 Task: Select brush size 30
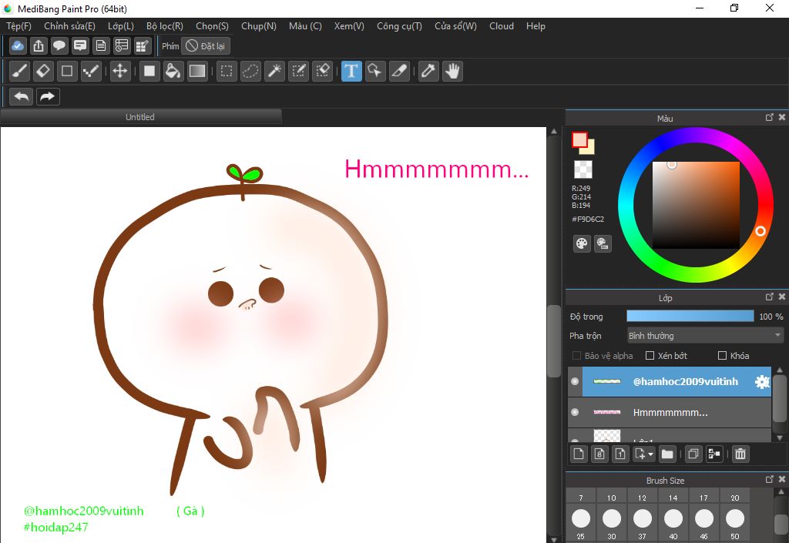click(611, 521)
